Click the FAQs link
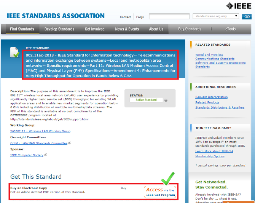 pos(140,17)
